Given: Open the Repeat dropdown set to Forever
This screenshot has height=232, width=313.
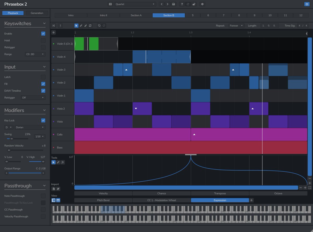Looking at the screenshot, I should click(236, 26).
